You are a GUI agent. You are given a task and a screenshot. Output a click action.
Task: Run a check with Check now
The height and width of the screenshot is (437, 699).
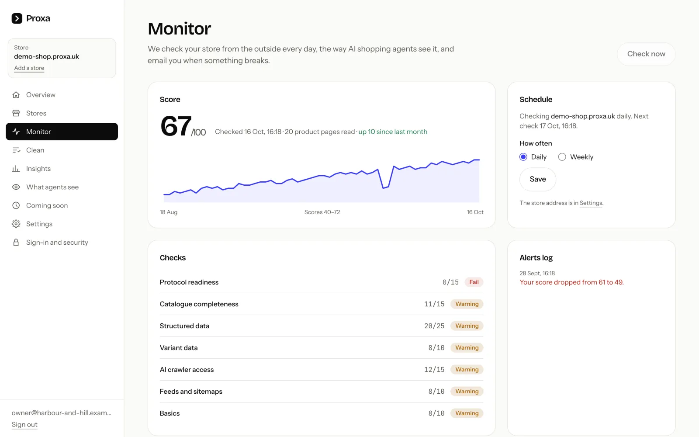click(646, 54)
